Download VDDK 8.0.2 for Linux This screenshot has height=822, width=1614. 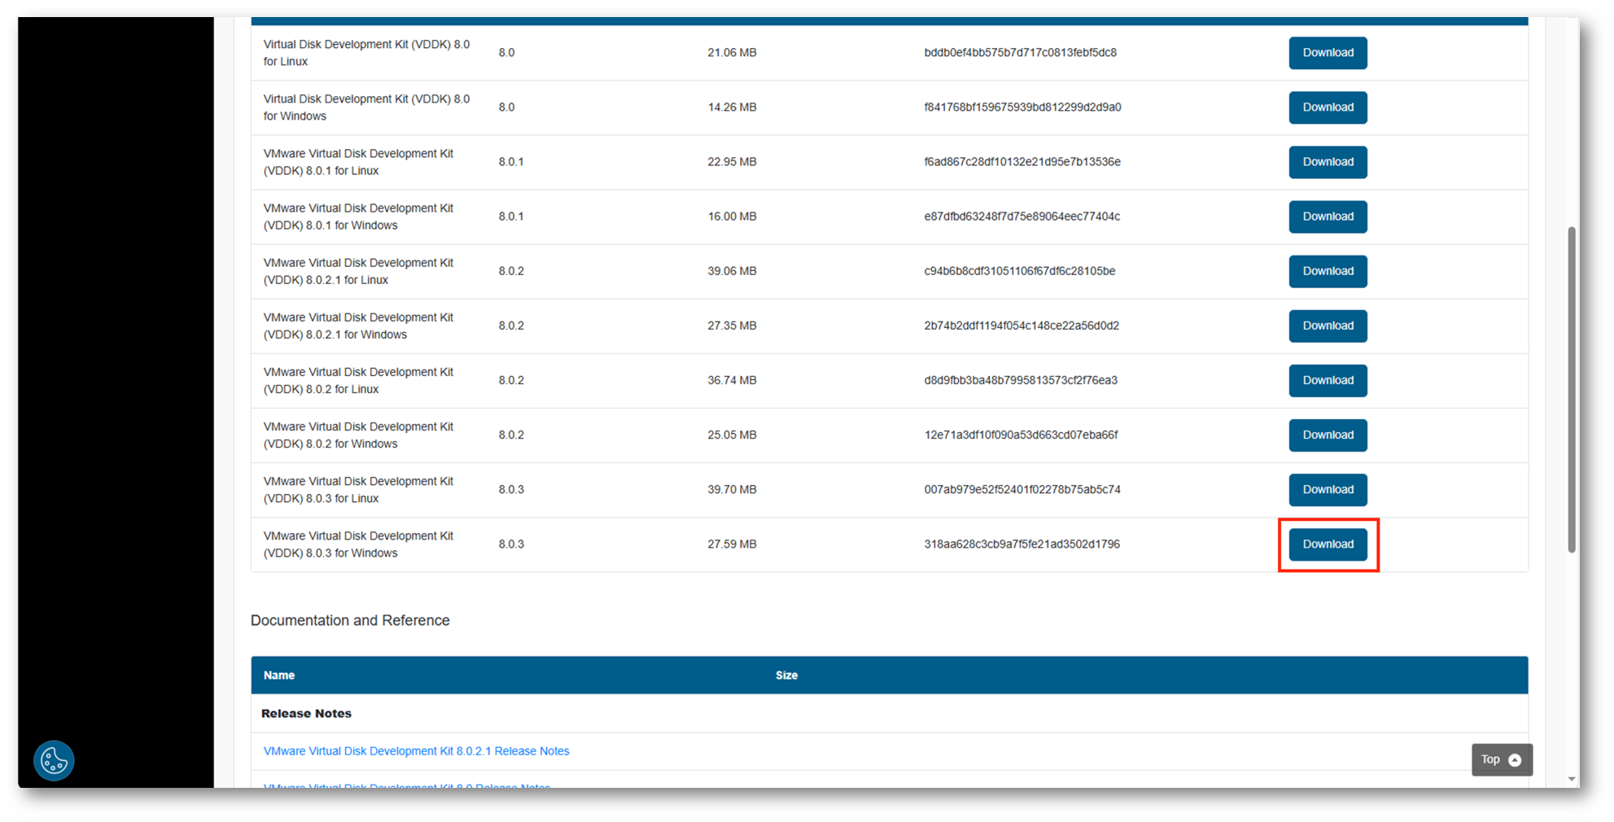tap(1328, 380)
